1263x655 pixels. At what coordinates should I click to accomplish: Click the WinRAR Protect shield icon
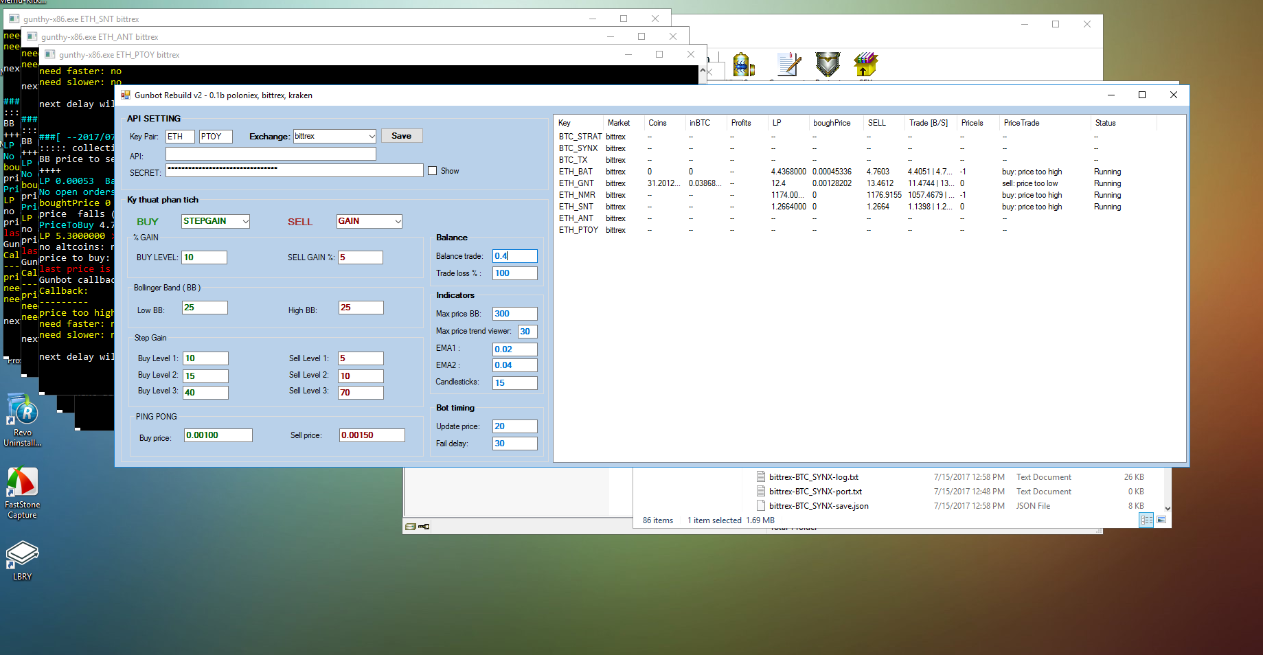[x=828, y=65]
